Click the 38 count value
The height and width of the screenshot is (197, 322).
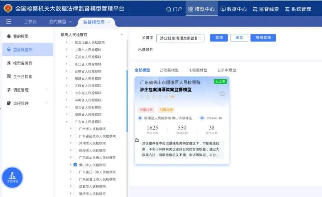(x=212, y=128)
